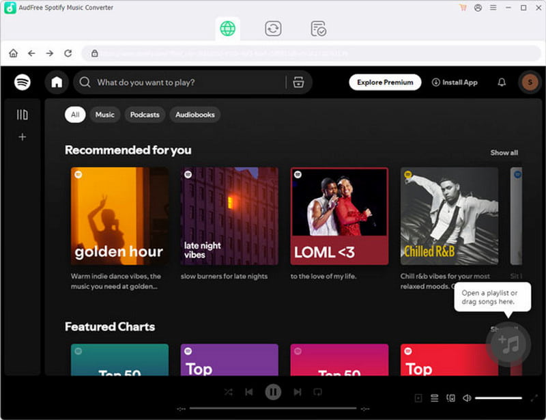Click the add music floating button
The height and width of the screenshot is (420, 546).
(508, 344)
